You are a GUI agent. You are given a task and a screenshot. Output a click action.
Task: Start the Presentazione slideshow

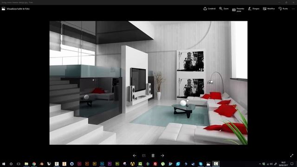coord(238,10)
